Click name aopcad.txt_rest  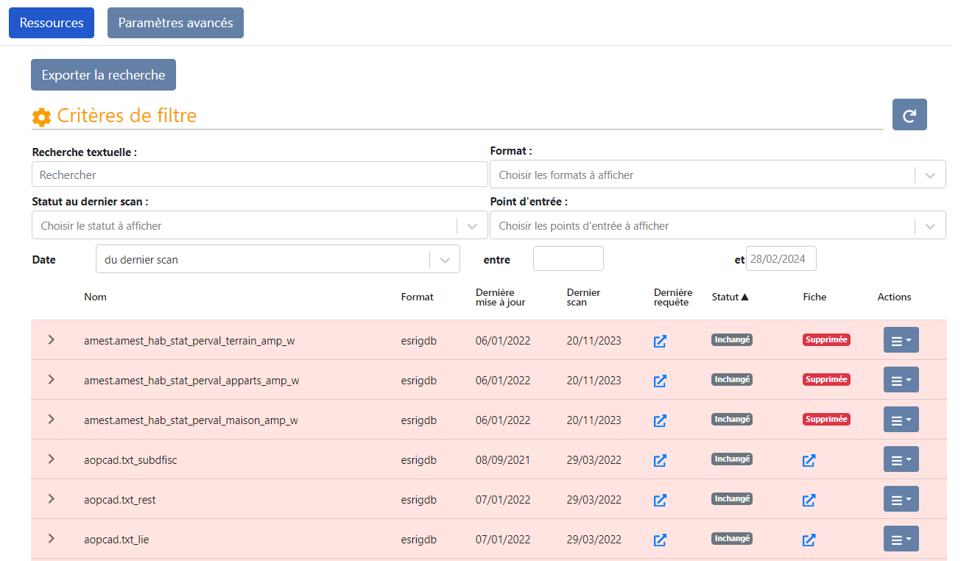tap(120, 500)
